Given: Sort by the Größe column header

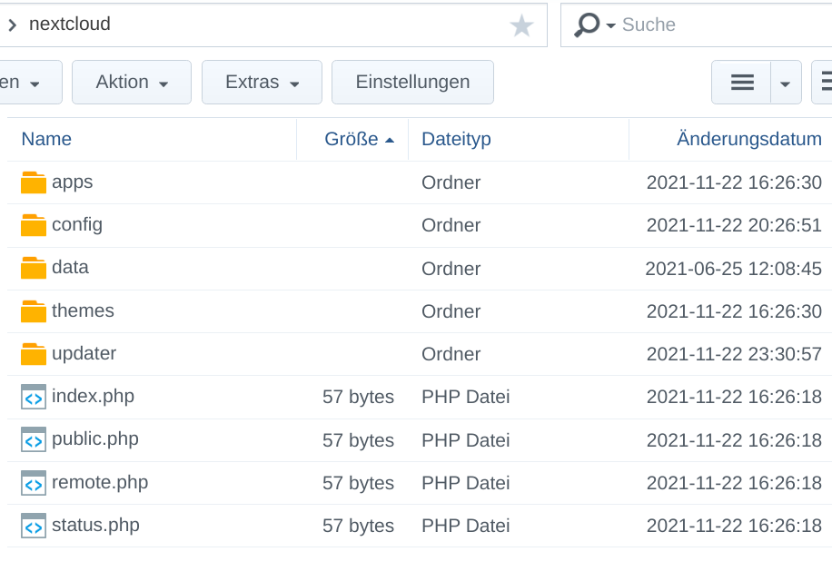Looking at the screenshot, I should [352, 139].
